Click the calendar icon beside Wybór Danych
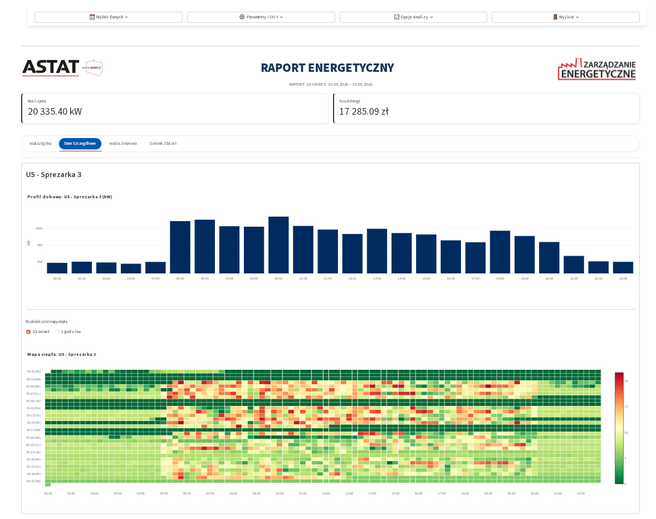 pyautogui.click(x=92, y=17)
